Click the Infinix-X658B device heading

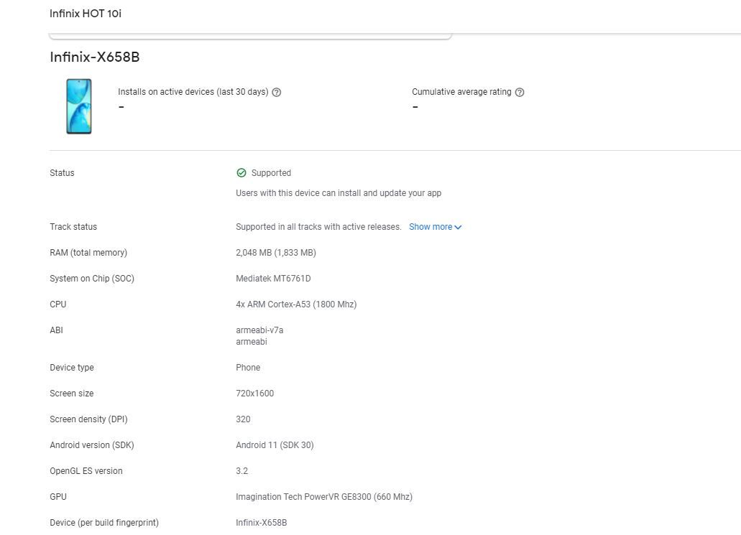pos(95,57)
